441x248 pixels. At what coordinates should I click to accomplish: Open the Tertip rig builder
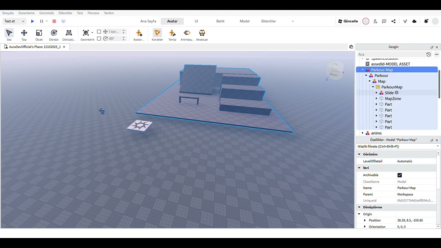(x=172, y=35)
